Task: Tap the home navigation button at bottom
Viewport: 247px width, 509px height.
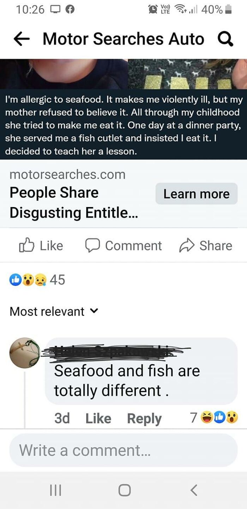Action: coord(125,490)
